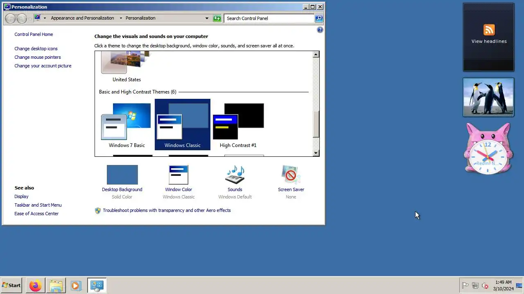Go to Control Panel Home
Image resolution: width=524 pixels, height=294 pixels.
(x=34, y=34)
